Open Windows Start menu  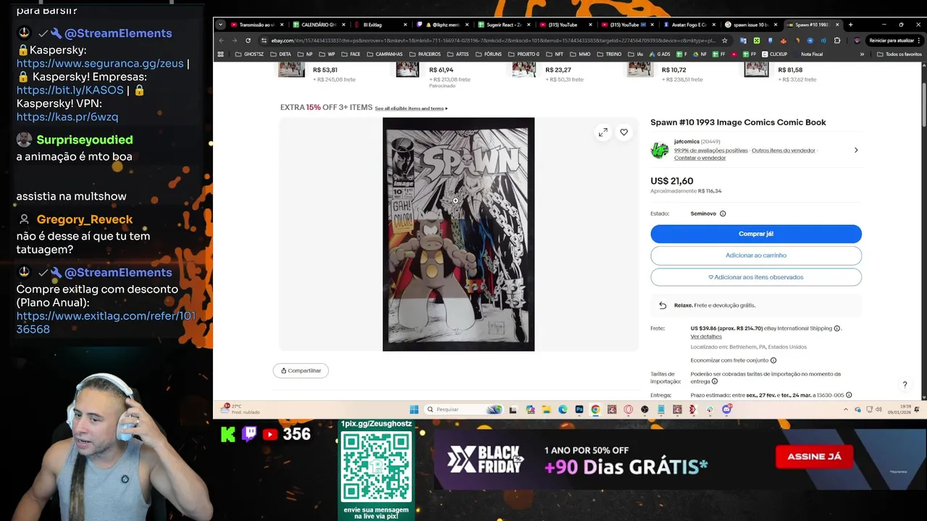(x=414, y=410)
